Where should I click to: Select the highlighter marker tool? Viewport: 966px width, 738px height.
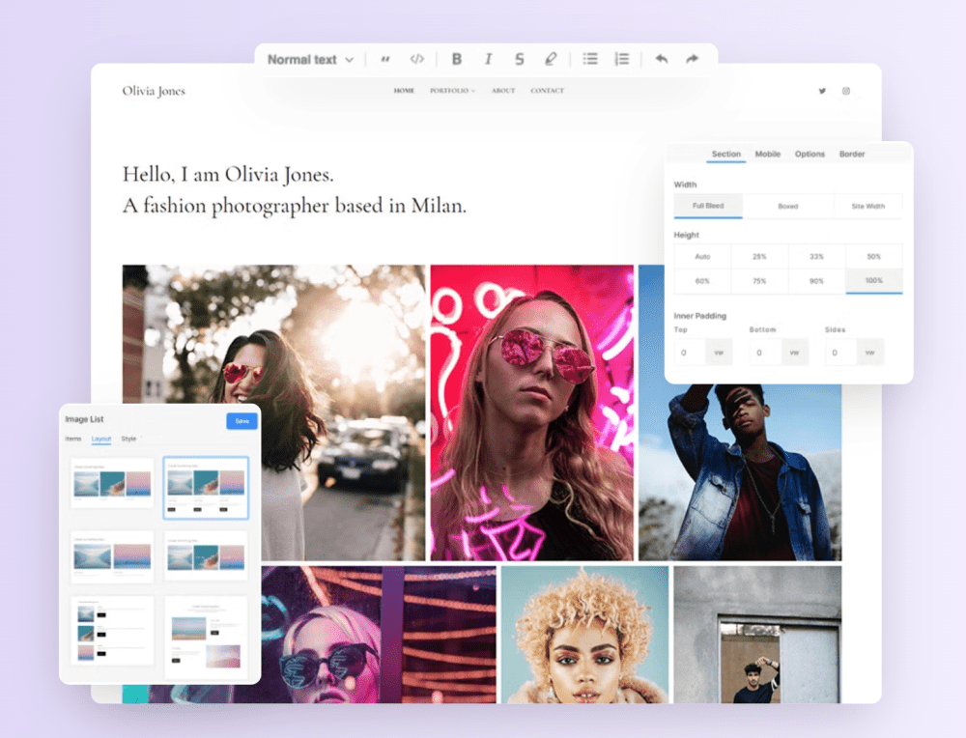coord(551,59)
